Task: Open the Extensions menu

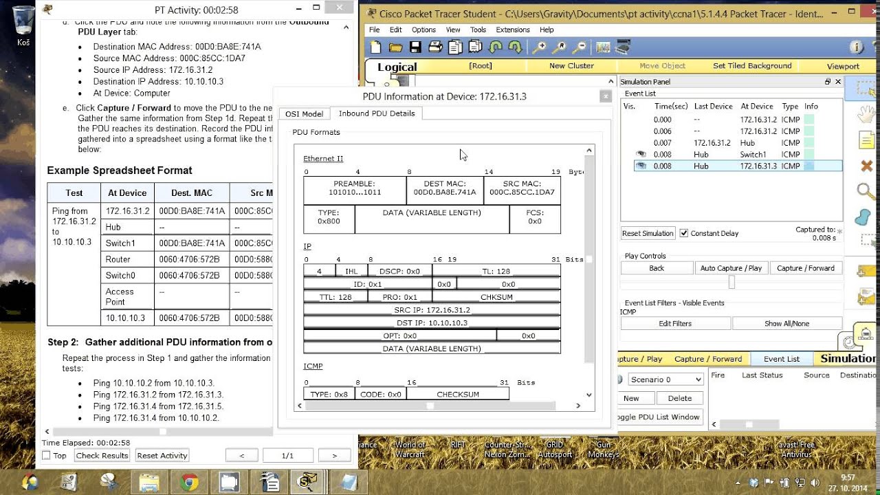Action: click(513, 30)
